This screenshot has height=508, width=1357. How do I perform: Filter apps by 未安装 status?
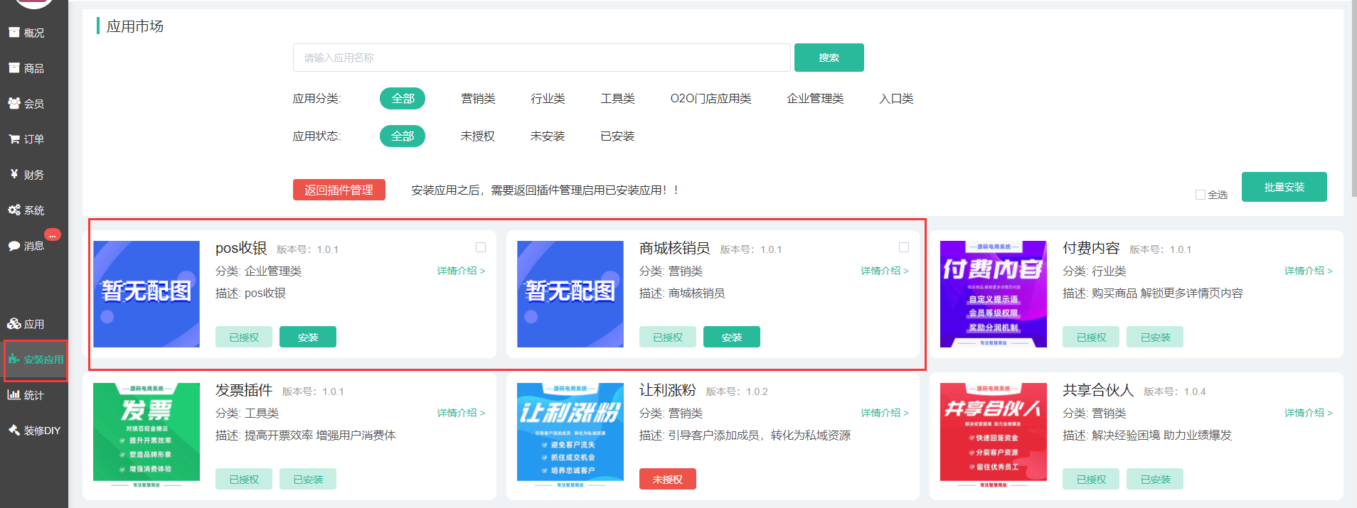tap(548, 136)
